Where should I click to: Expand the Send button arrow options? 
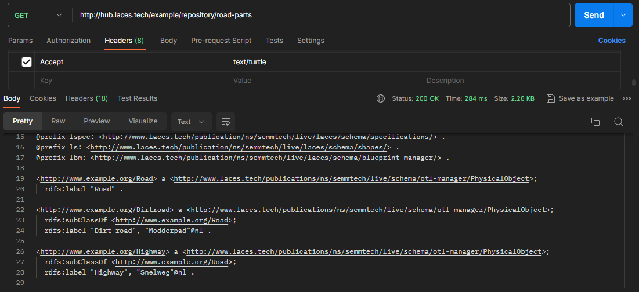[x=623, y=15]
